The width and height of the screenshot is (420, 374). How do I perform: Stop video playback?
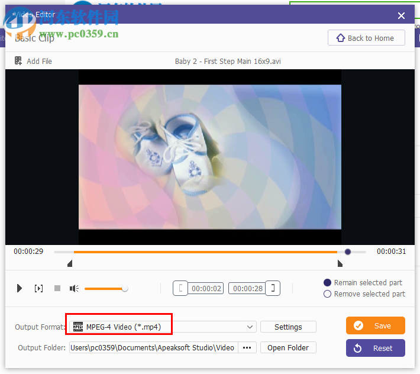pos(57,288)
